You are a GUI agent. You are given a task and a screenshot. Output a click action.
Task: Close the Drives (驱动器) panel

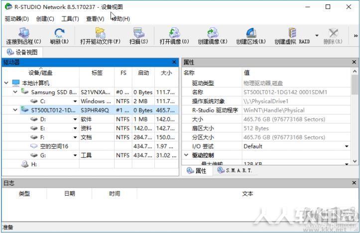(x=174, y=62)
